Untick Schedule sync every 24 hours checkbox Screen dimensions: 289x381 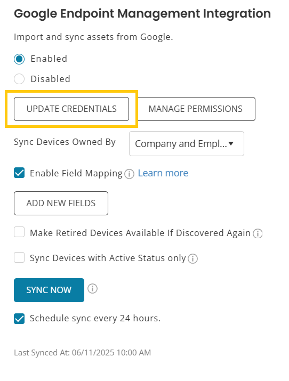(19, 319)
